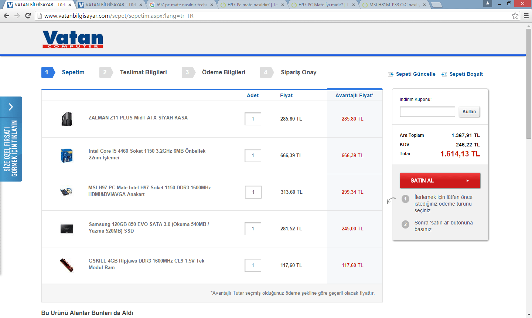Image resolution: width=532 pixels, height=318 pixels.
Task: Open GSKILL 4GB Ripjaws RAM link
Action: pyautogui.click(x=147, y=264)
